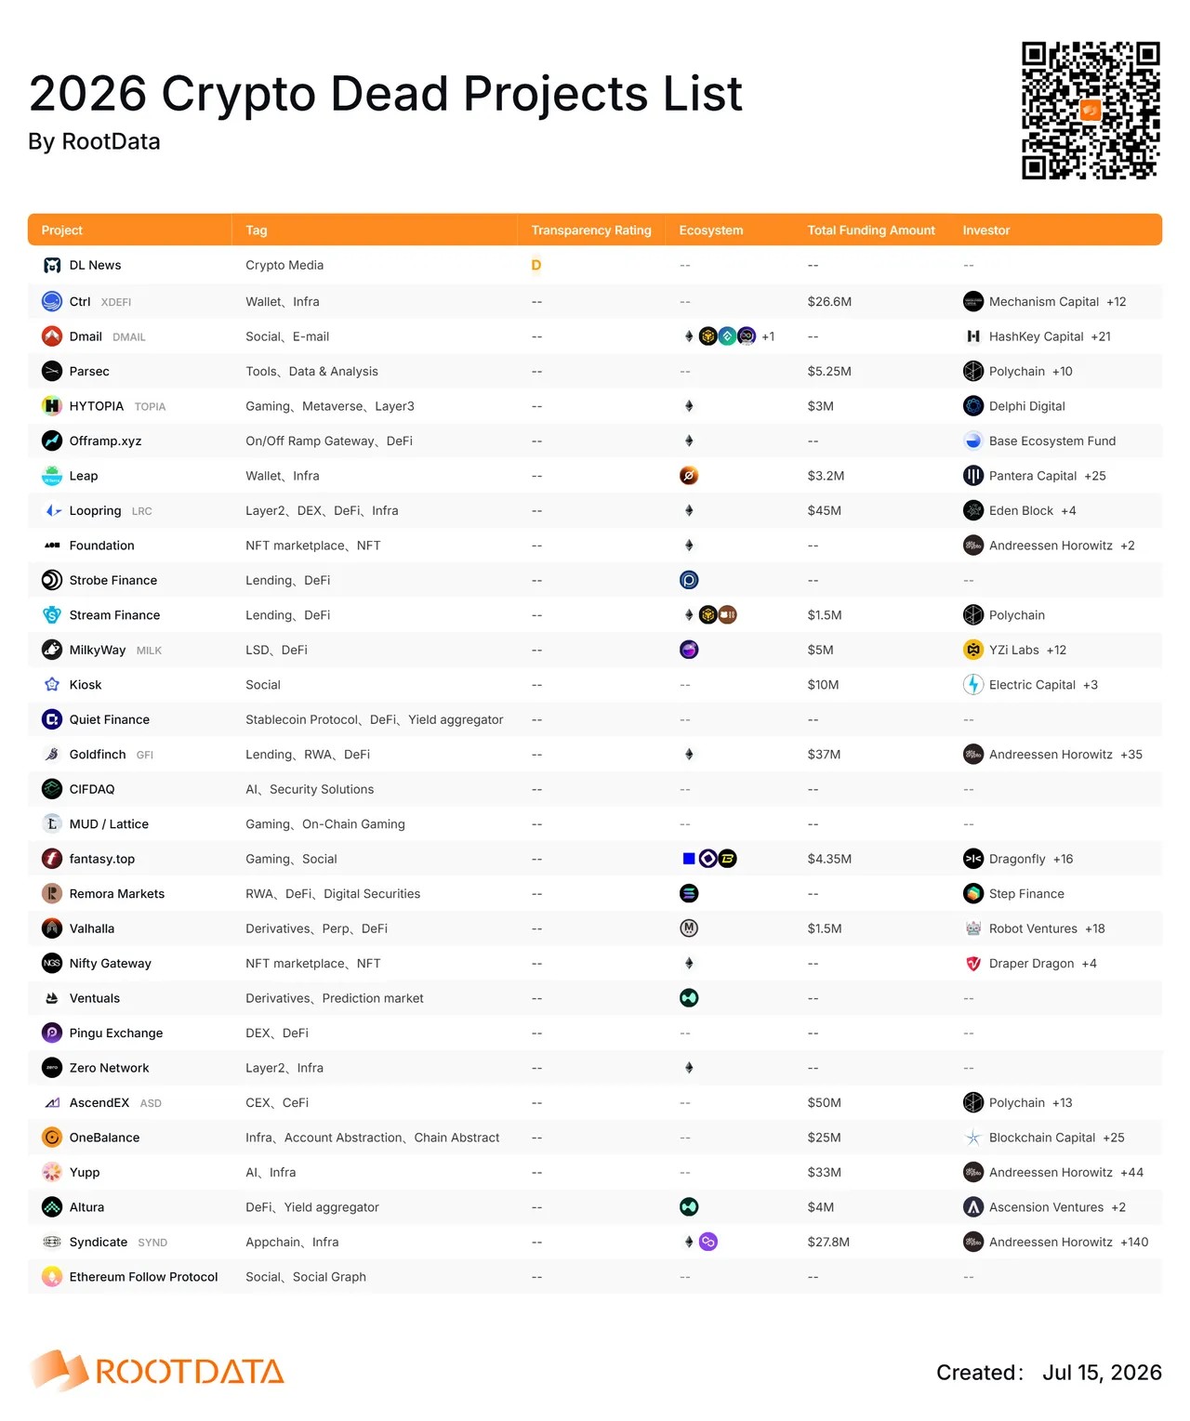This screenshot has width=1190, height=1421.
Task: Click the QR code image
Action: pos(1091,110)
